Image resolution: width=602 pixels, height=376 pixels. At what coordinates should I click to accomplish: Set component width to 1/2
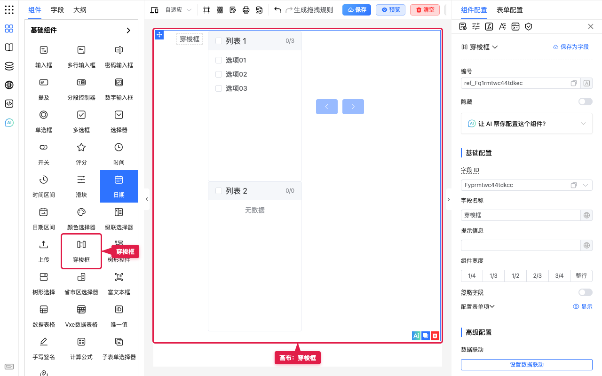(x=515, y=276)
